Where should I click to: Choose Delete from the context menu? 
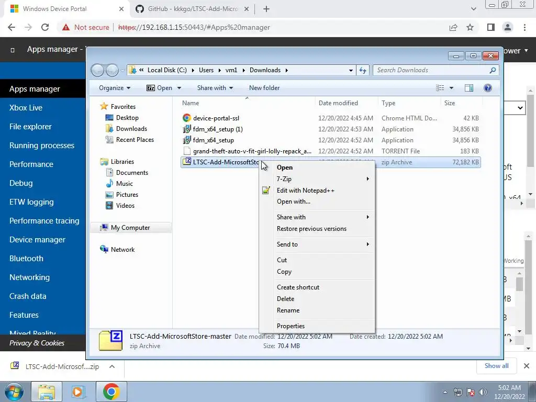pyautogui.click(x=285, y=299)
